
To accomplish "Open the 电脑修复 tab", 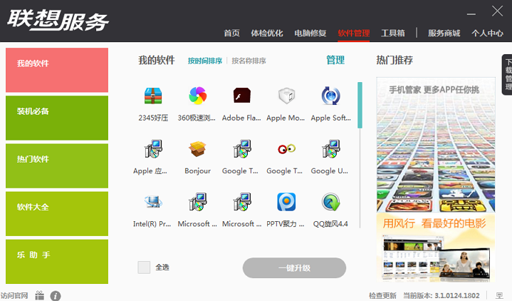I will [x=310, y=33].
